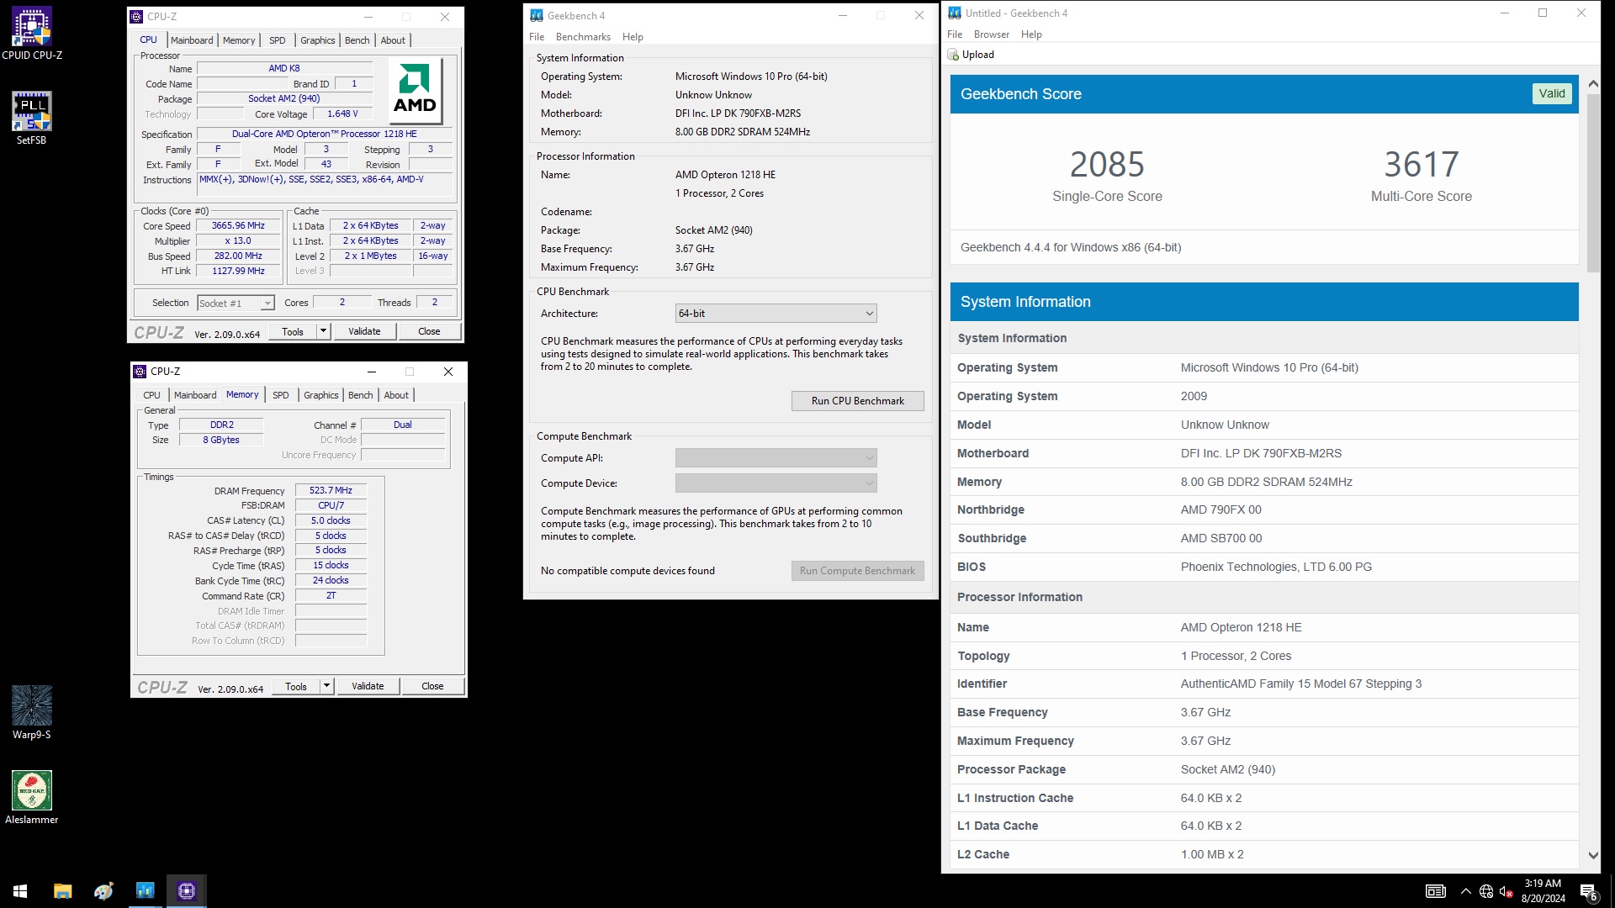This screenshot has width=1615, height=908.
Task: Open the CPUID CPU-Z desktop shortcut
Action: tap(32, 34)
